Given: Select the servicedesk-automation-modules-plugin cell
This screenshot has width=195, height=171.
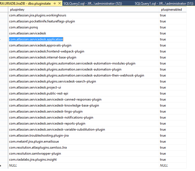Looking at the screenshot, I should 84,63.
